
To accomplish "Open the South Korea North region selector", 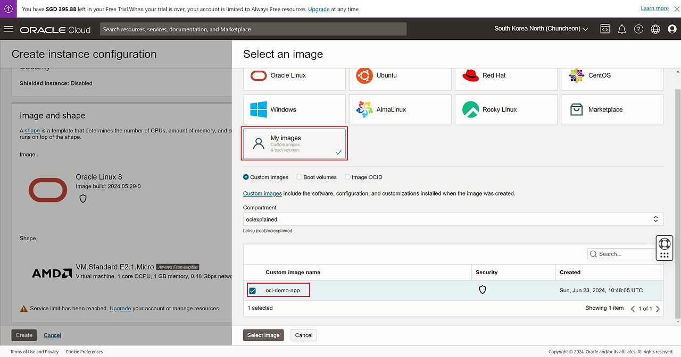I will tap(541, 29).
